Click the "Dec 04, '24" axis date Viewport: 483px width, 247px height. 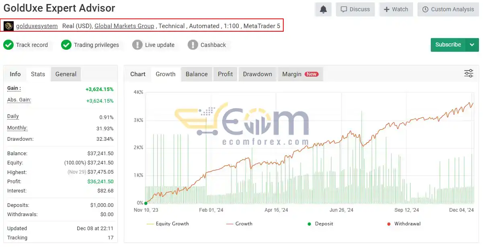coord(462,210)
